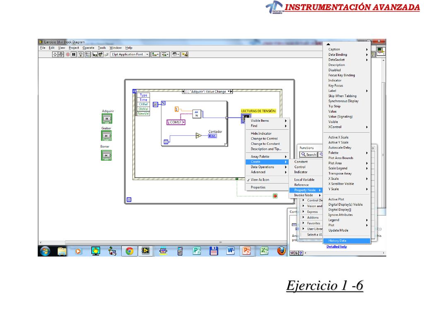Select the AN IN subVI node
The image size is (424, 318).
(197, 114)
